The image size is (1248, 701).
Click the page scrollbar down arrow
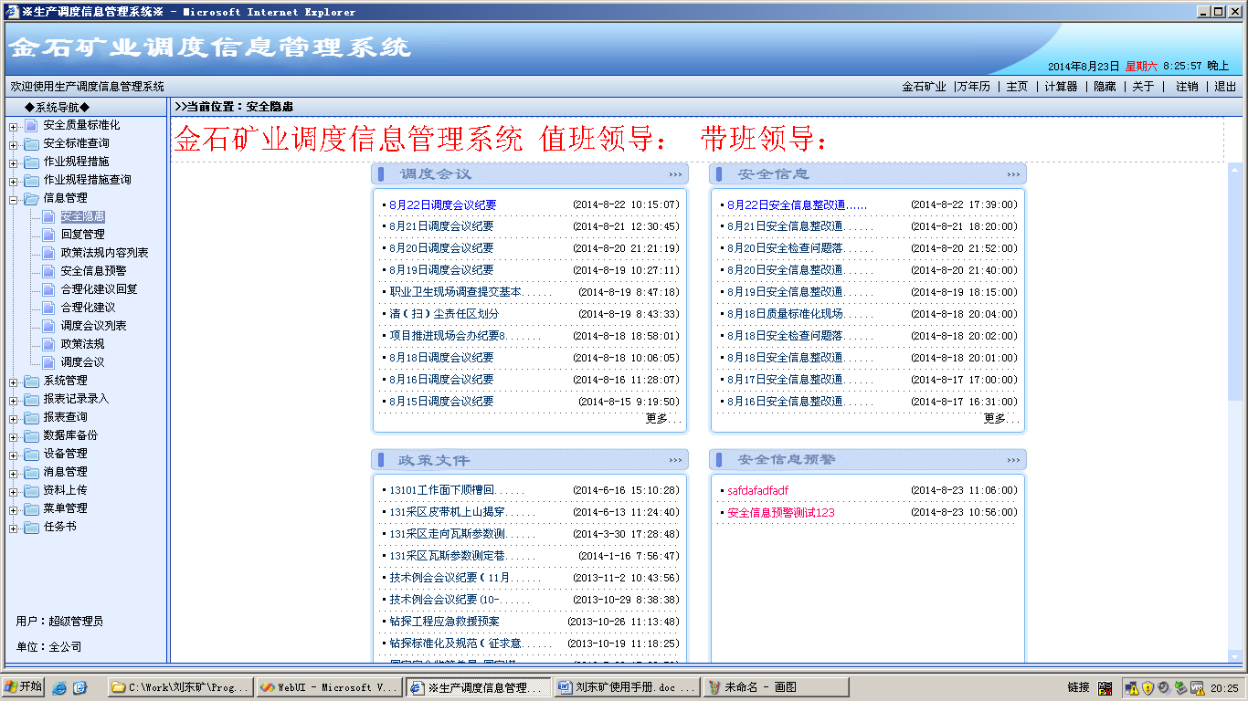(1235, 655)
